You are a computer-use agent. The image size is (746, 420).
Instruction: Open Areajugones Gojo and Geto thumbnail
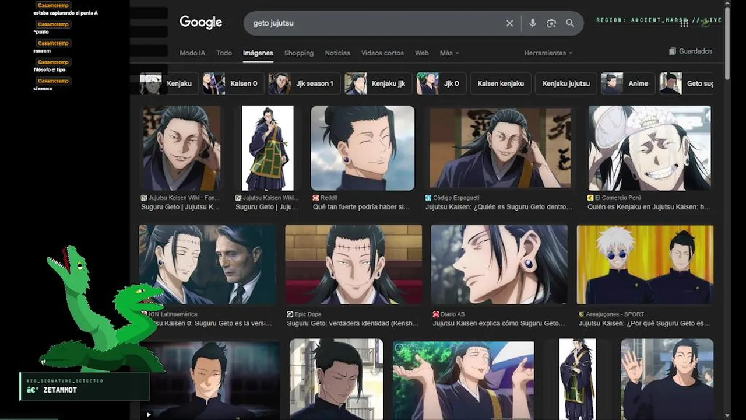(645, 265)
